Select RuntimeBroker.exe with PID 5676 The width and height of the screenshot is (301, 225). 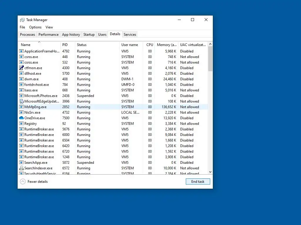pos(113,129)
